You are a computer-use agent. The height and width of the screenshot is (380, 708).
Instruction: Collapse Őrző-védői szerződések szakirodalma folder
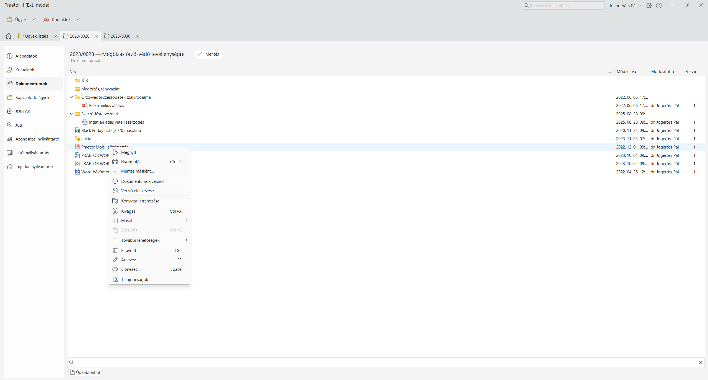pyautogui.click(x=71, y=97)
